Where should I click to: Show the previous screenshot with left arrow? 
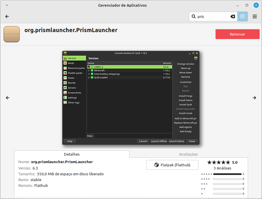click(x=8, y=98)
